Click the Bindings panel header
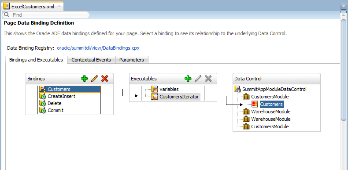 click(x=70, y=79)
